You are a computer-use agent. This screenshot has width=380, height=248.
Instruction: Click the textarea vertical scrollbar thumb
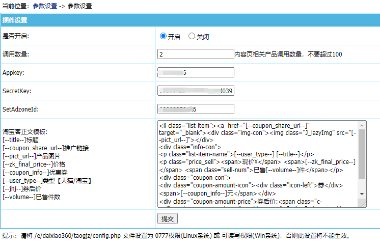coord(362,153)
